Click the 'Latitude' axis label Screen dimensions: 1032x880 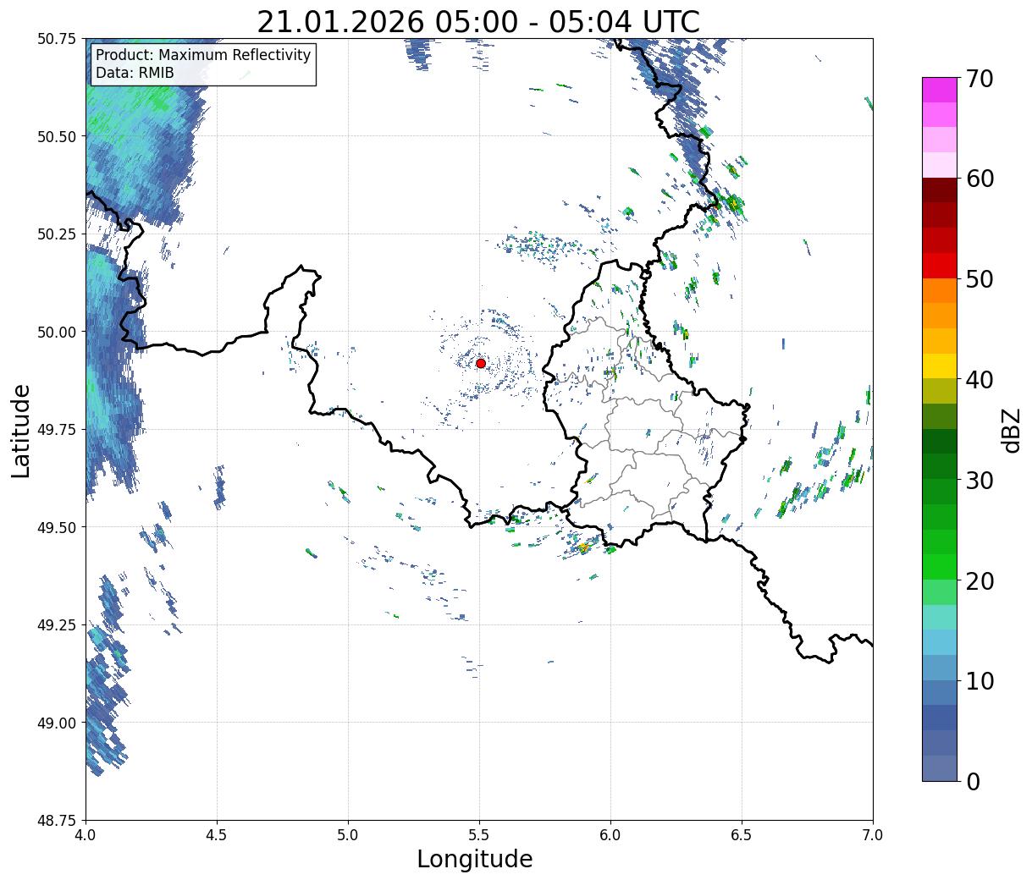pos(21,430)
